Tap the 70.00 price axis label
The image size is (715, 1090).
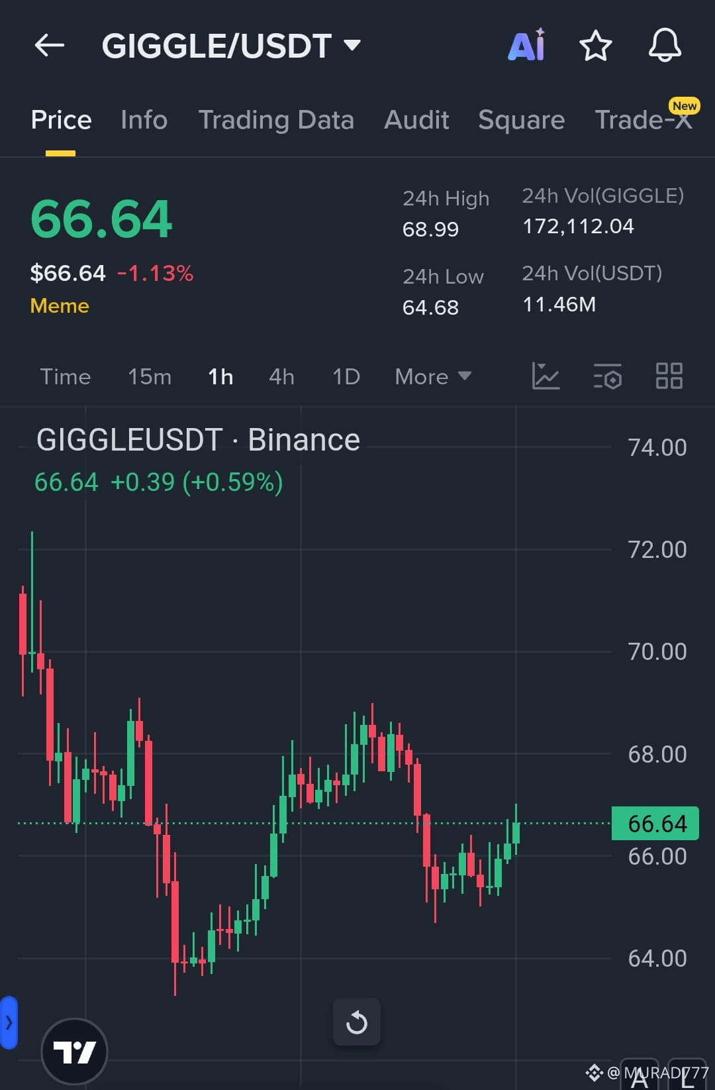657,651
